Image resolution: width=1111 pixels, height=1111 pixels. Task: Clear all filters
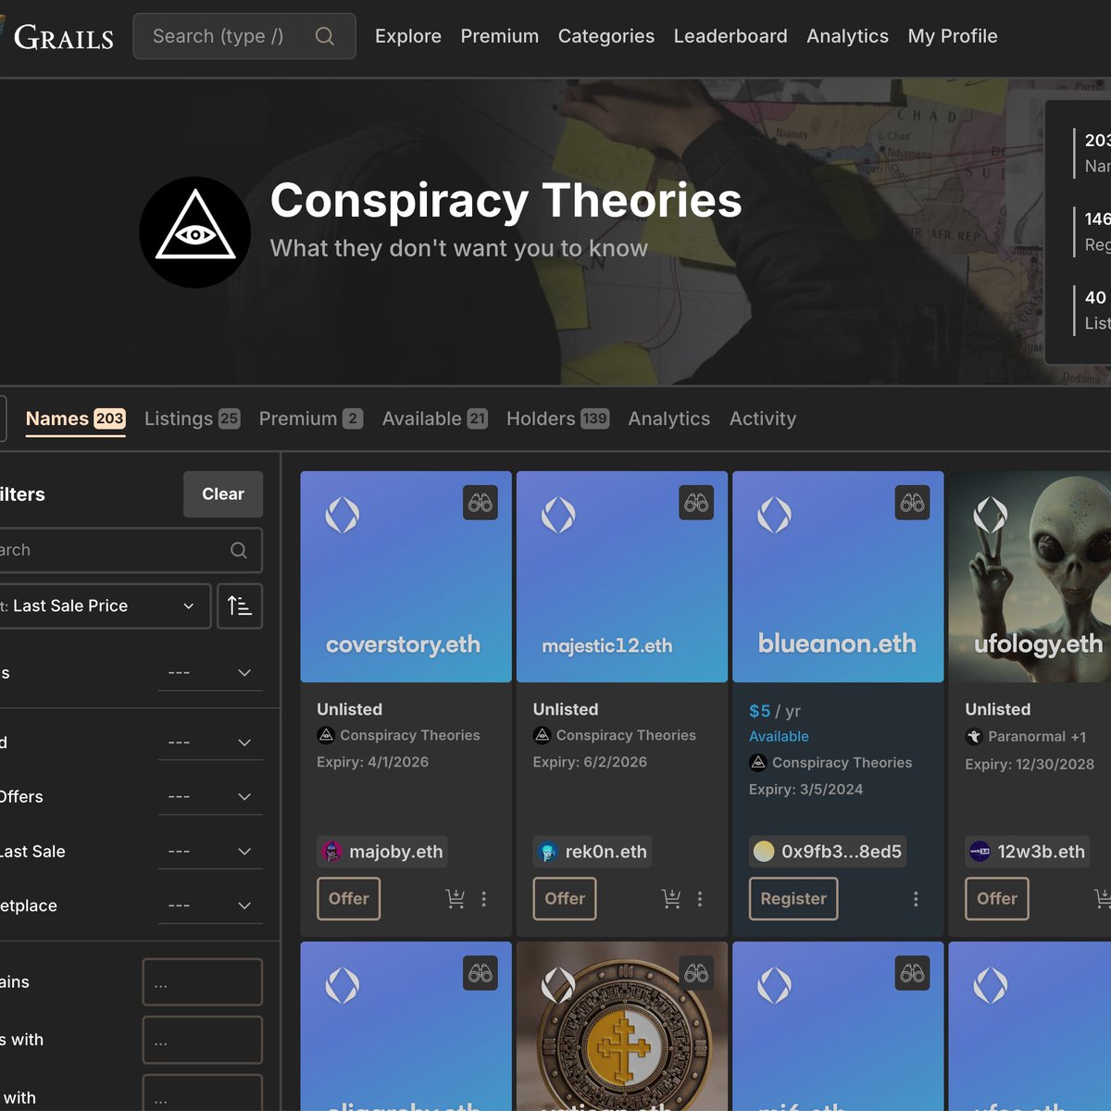(x=223, y=494)
